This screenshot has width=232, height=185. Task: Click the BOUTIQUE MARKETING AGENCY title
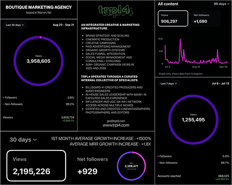(x=39, y=7)
